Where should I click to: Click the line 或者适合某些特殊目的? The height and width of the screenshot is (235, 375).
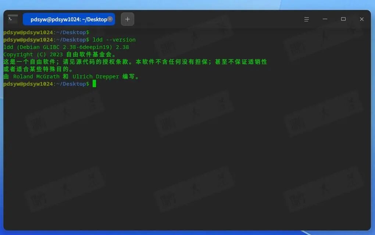coord(38,69)
